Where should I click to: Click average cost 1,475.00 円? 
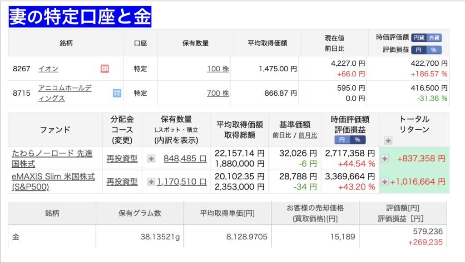coord(278,69)
